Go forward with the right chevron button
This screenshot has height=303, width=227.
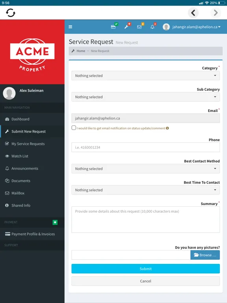[x=216, y=13]
